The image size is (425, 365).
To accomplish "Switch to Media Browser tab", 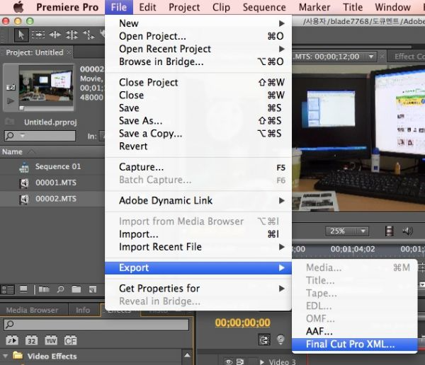I will [x=33, y=310].
